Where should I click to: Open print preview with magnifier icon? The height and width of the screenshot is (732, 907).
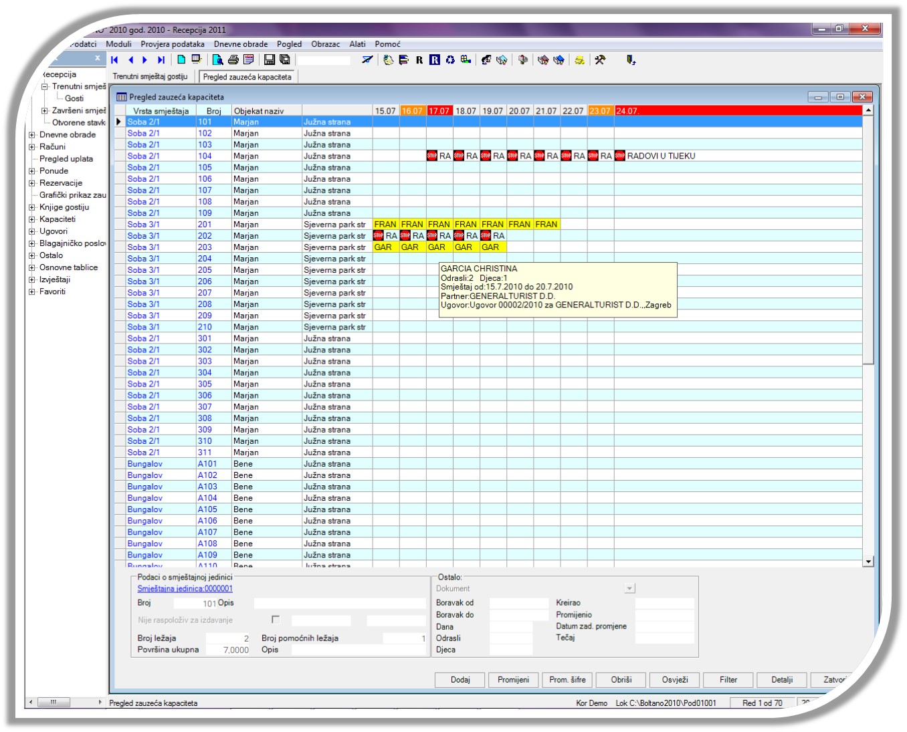tap(217, 60)
